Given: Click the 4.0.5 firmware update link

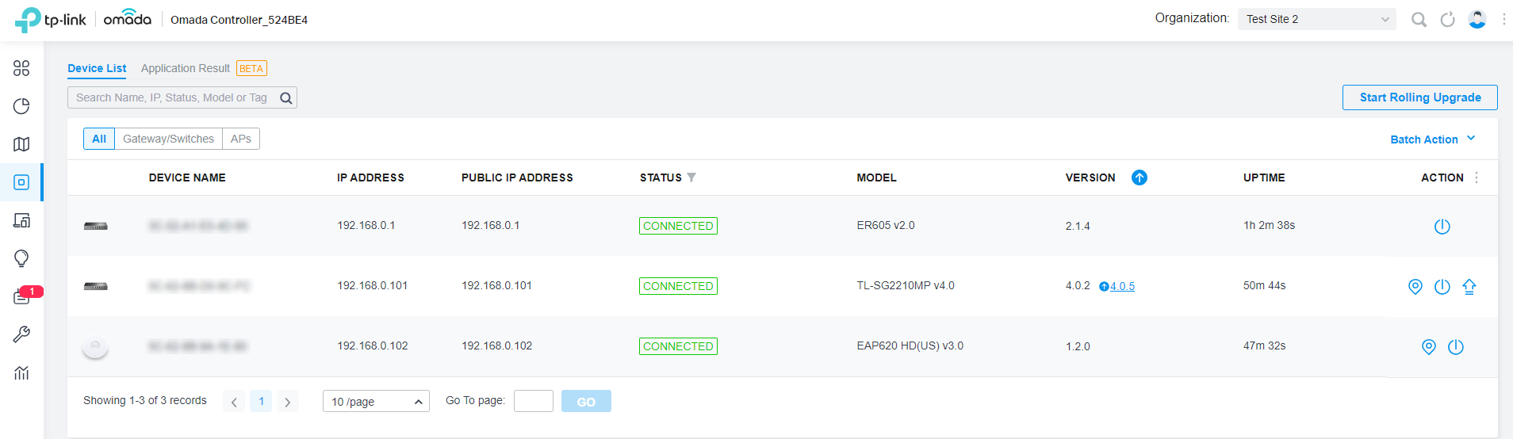Looking at the screenshot, I should tap(1122, 286).
